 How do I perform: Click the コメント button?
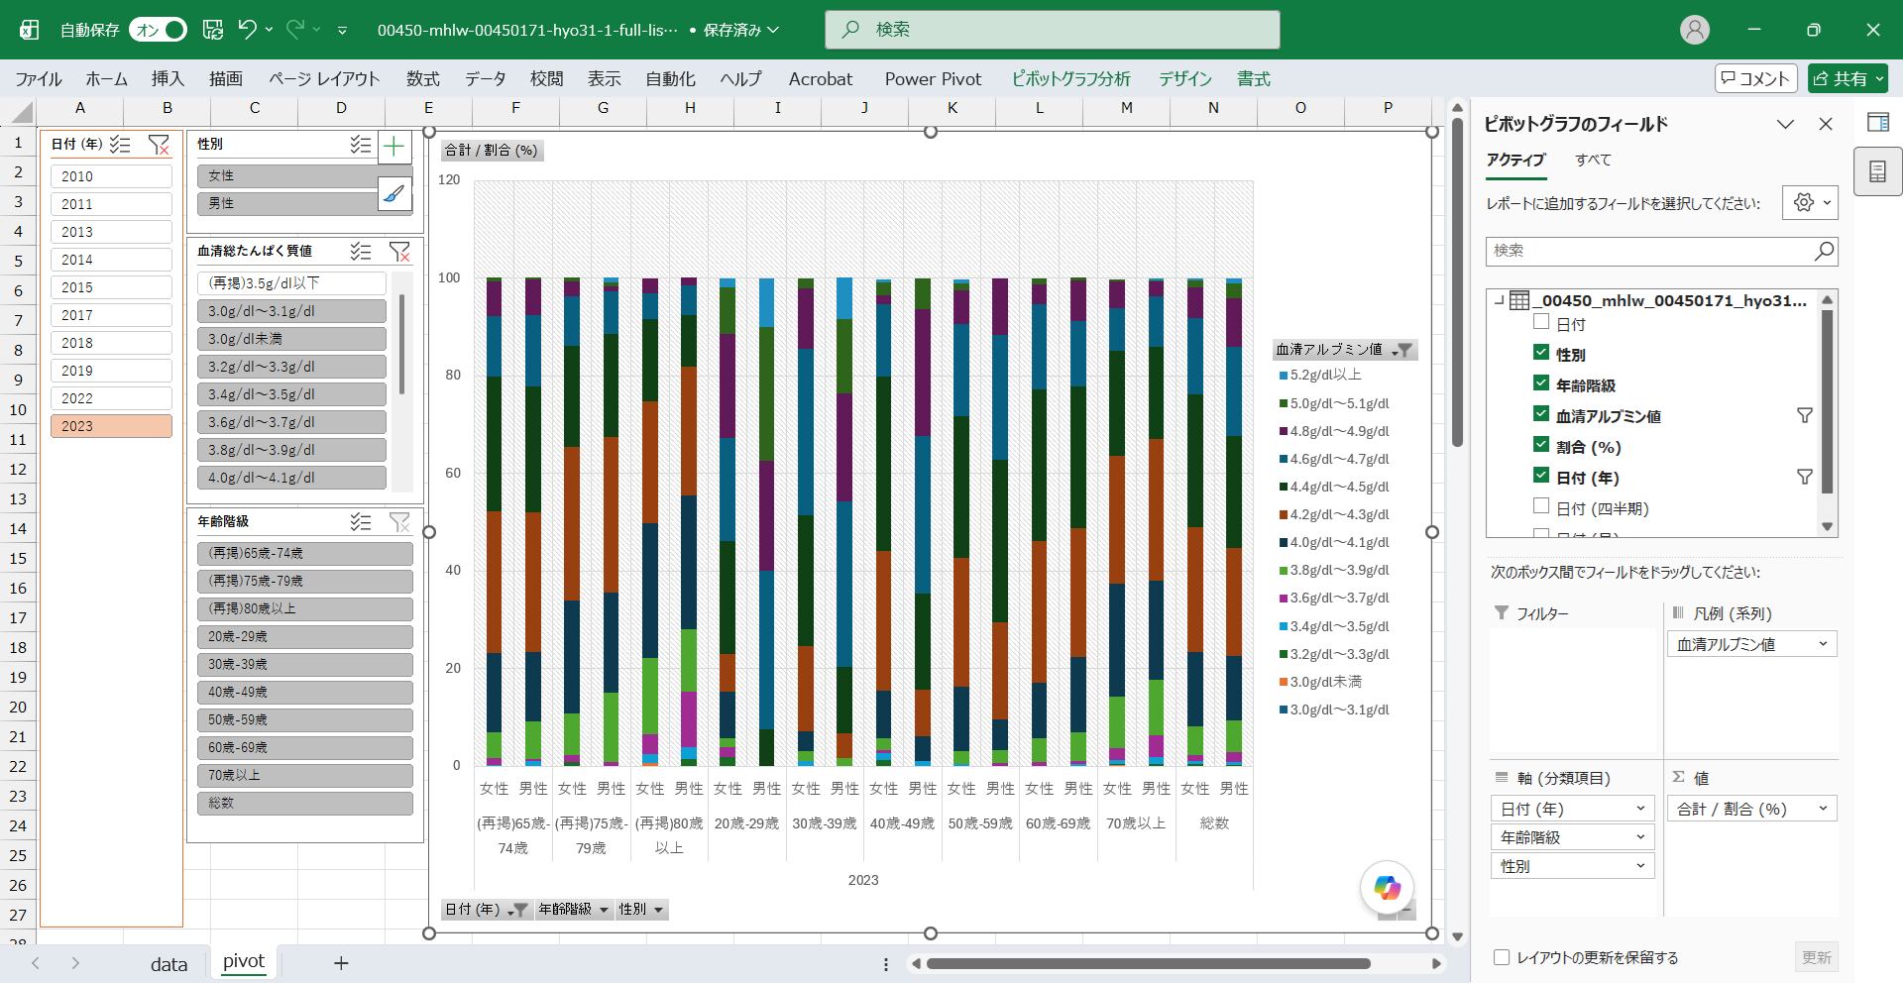1755,78
